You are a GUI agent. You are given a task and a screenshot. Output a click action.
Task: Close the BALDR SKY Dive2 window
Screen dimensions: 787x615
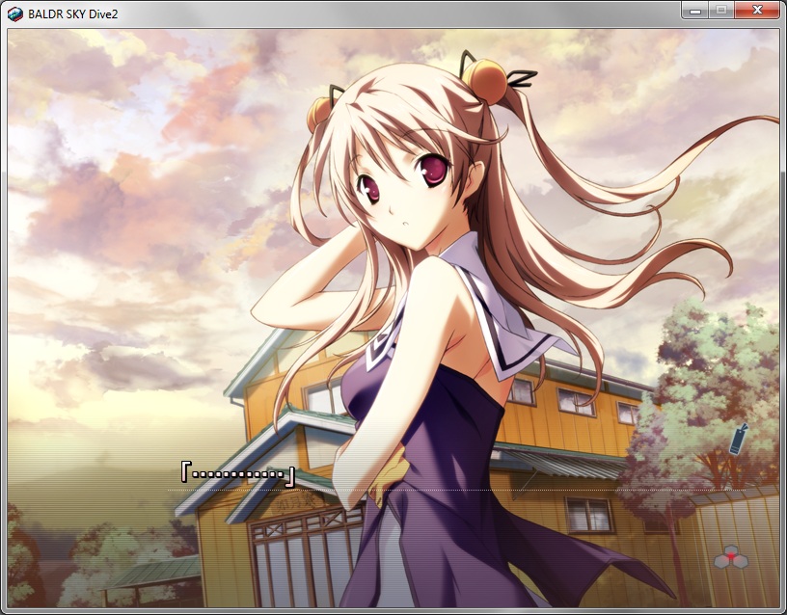(x=757, y=11)
